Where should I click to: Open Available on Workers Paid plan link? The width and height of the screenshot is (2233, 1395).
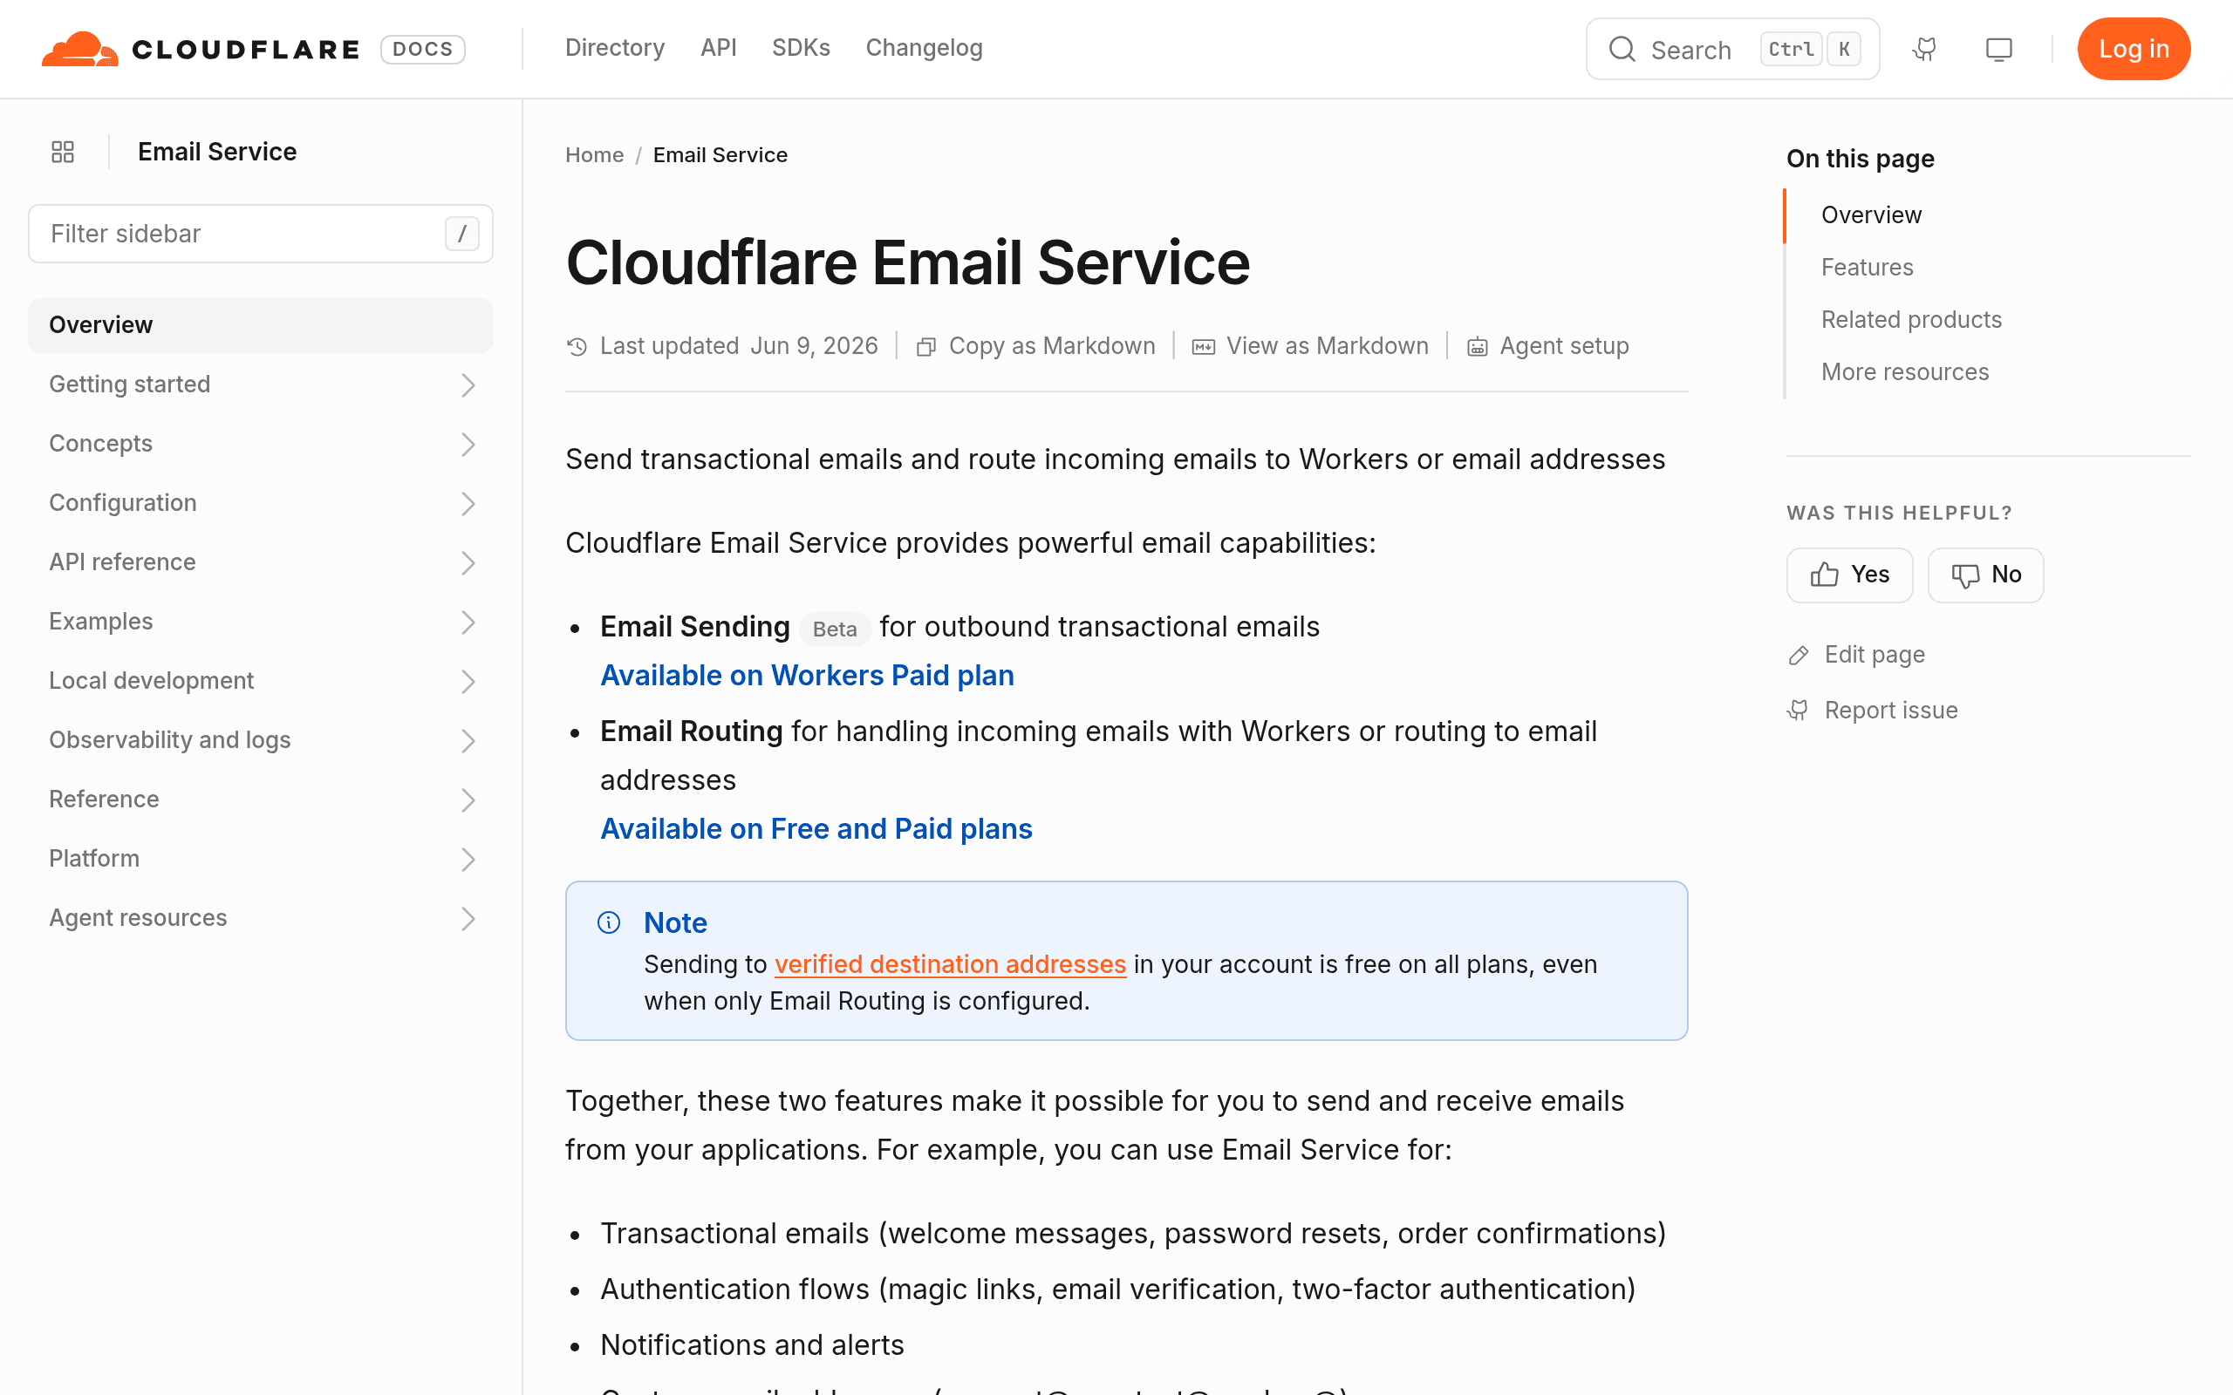tap(807, 676)
